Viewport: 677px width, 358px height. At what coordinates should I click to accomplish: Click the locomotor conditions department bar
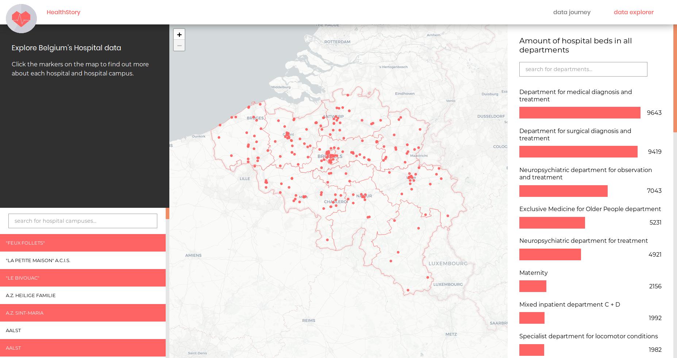pos(532,350)
